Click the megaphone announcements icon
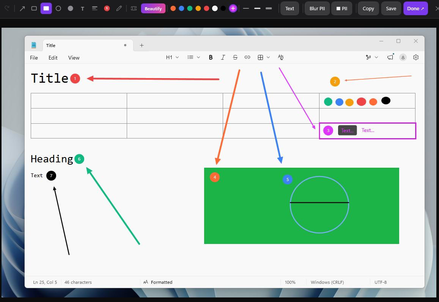The height and width of the screenshot is (302, 439). (390, 57)
